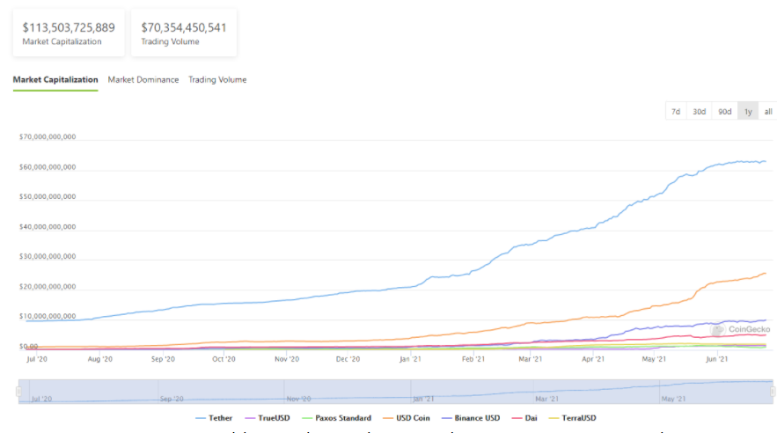Toggle TrueUSD series in legend
The width and height of the screenshot is (777, 433).
pyautogui.click(x=268, y=418)
